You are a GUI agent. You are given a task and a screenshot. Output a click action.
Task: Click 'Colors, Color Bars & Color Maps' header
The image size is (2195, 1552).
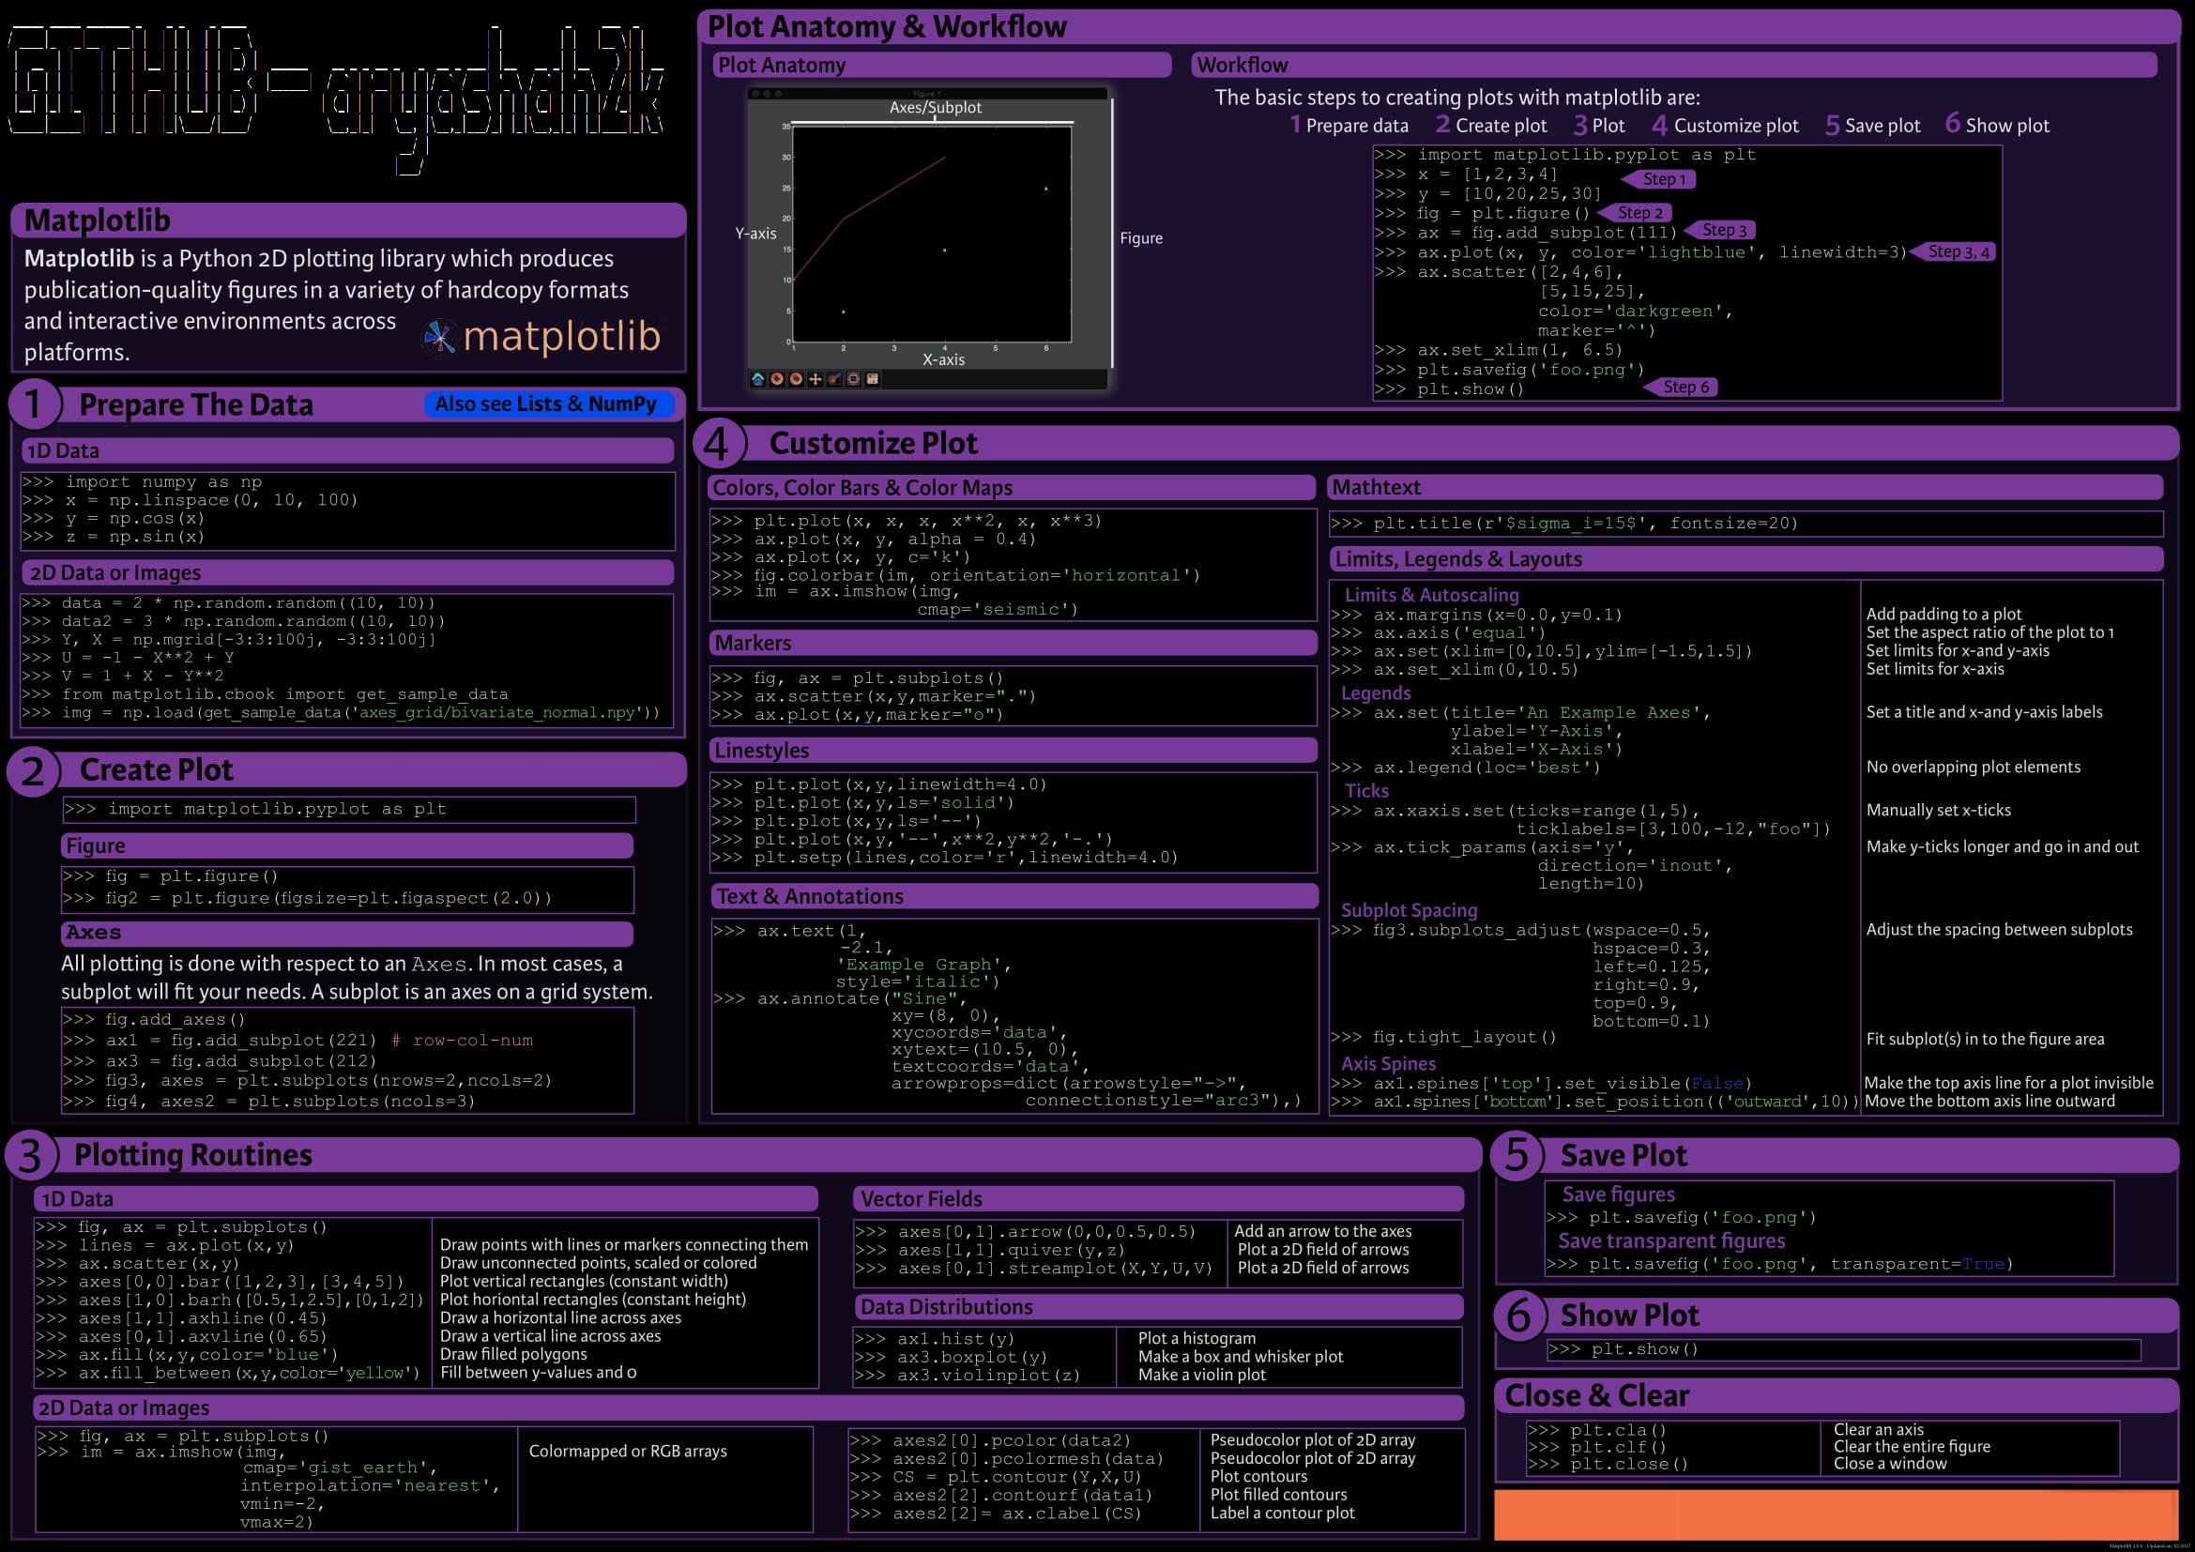click(x=1012, y=487)
